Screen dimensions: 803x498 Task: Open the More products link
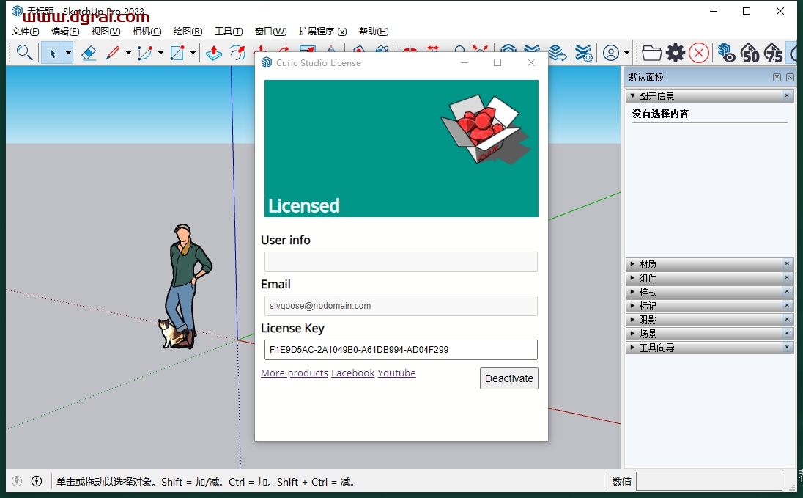294,373
